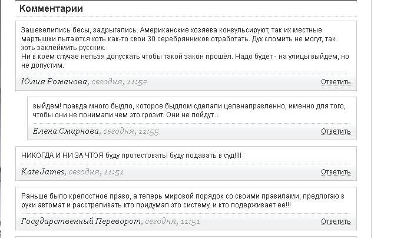Open the Государственный Переворот author name
Image resolution: width=394 pixels, height=238 pixels.
pos(81,222)
